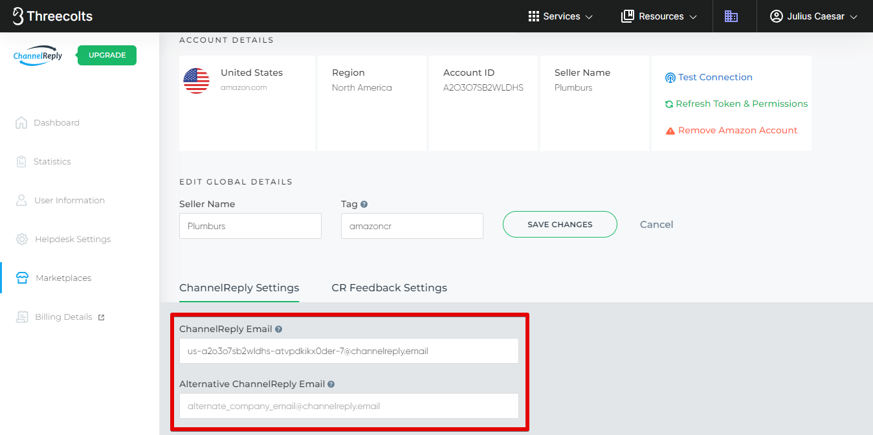Screen dimensions: 873x435
Task: Click the Alternative ChannelReply Email field
Action: (349, 406)
